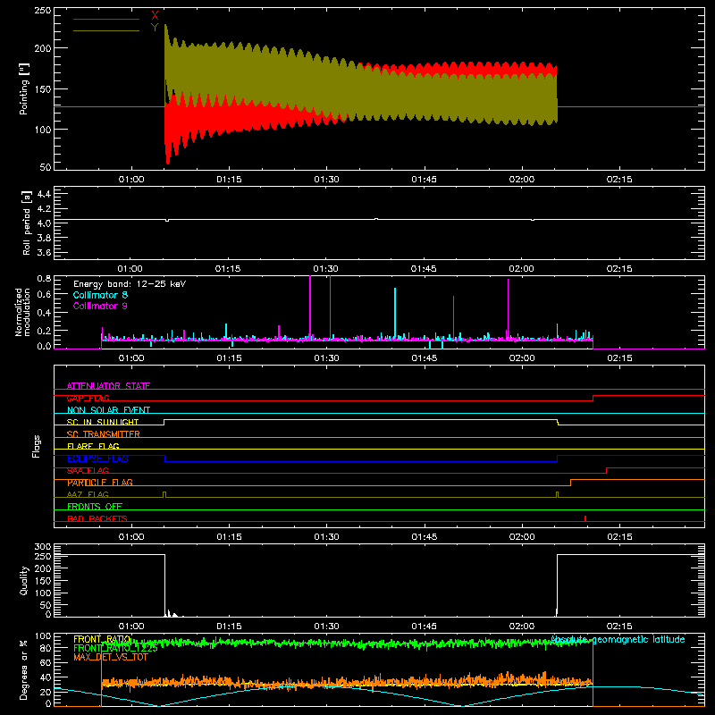The height and width of the screenshot is (715, 715).
Task: Click the BAD_PACKETS flag label
Action: [x=97, y=518]
